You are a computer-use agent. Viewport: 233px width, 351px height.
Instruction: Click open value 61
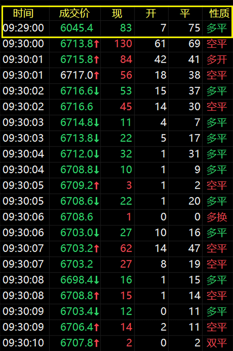160,44
